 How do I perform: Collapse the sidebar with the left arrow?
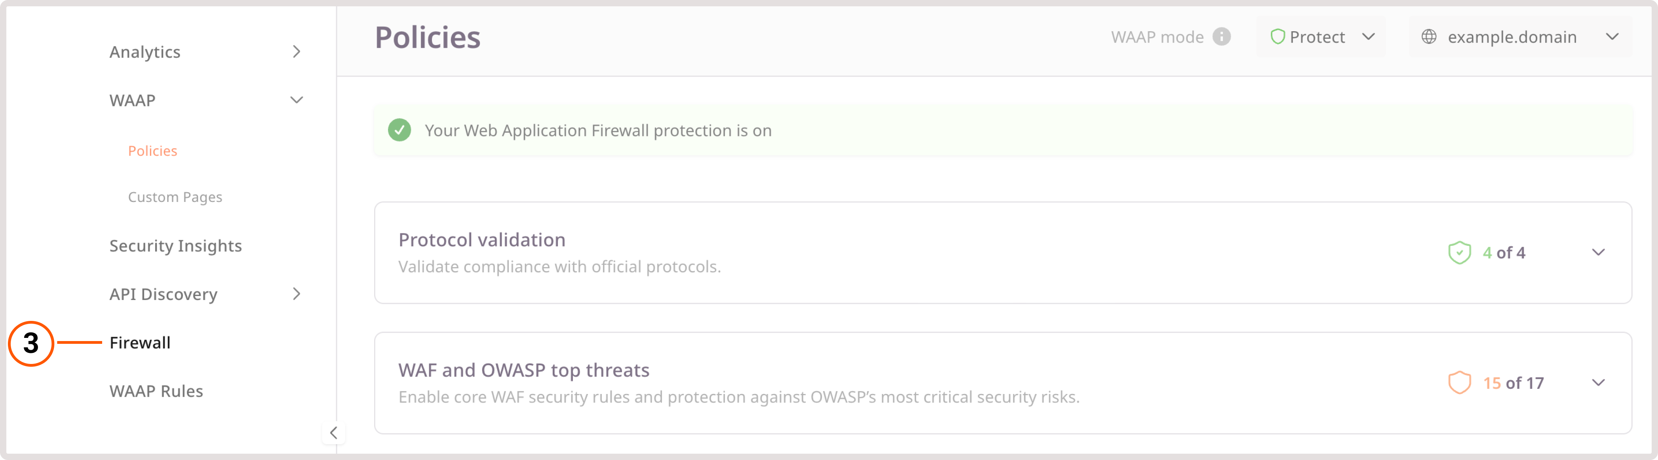(333, 432)
